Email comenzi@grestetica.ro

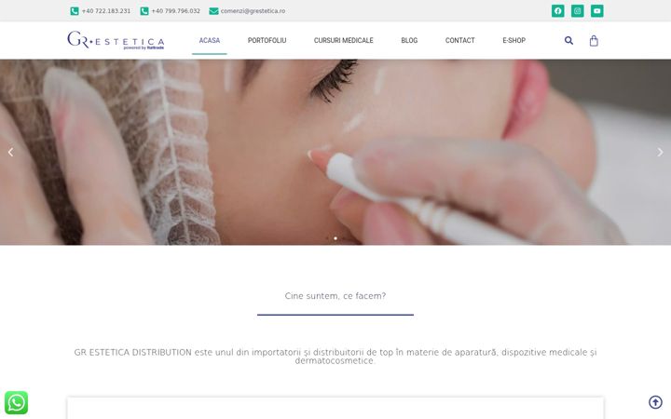tap(253, 11)
